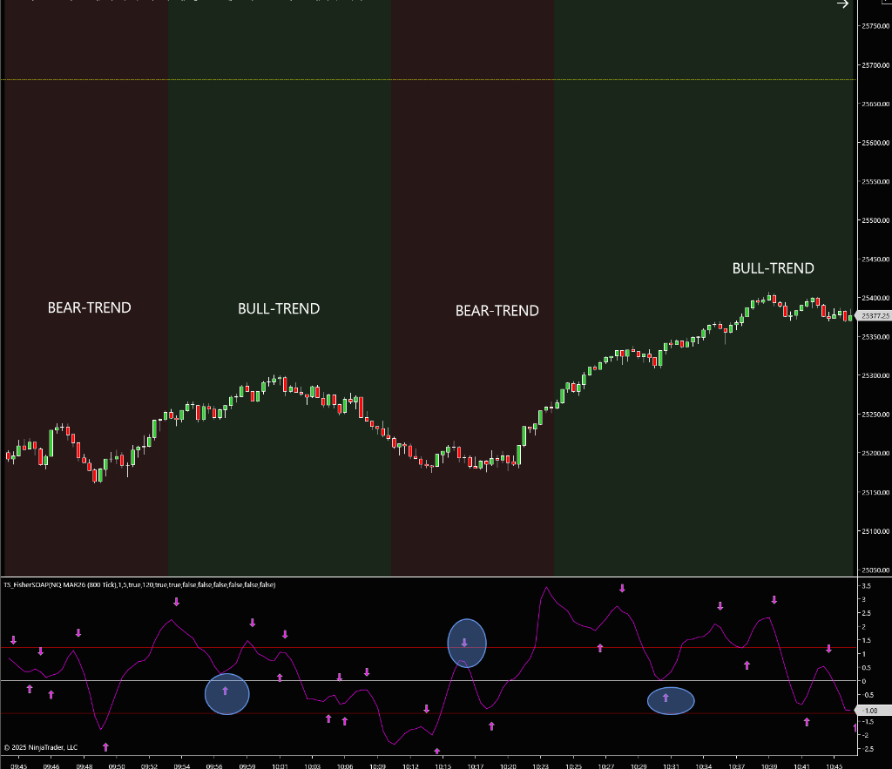This screenshot has height=769, width=892.
Task: Click the 10:23 label on the time axis
Action: click(540, 766)
